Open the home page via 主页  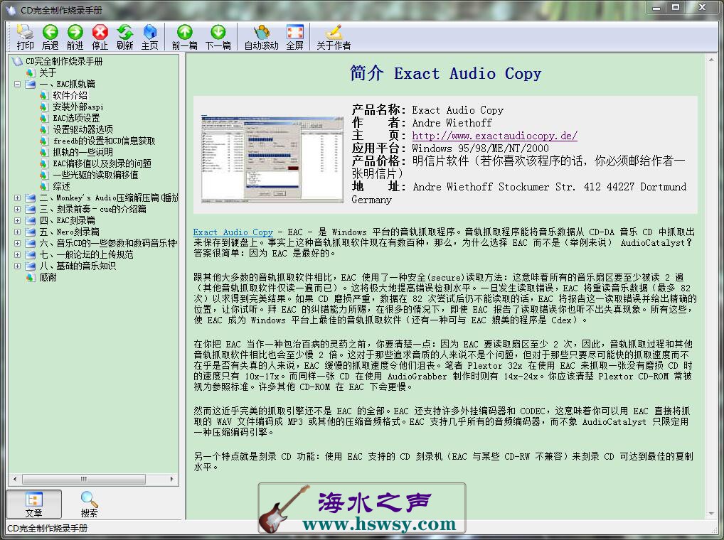pos(149,37)
